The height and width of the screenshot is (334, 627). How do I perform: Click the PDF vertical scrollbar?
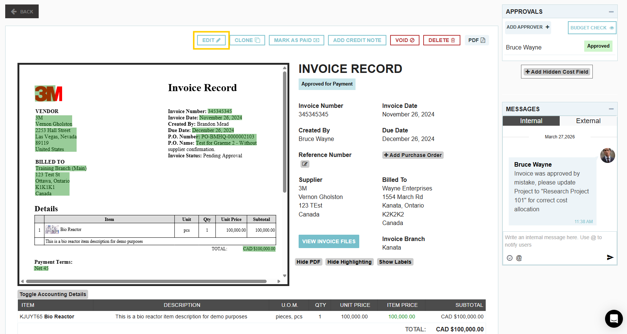pos(284,132)
